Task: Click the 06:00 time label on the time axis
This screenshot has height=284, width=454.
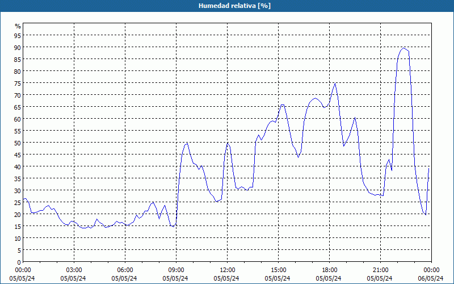Action: (125, 270)
